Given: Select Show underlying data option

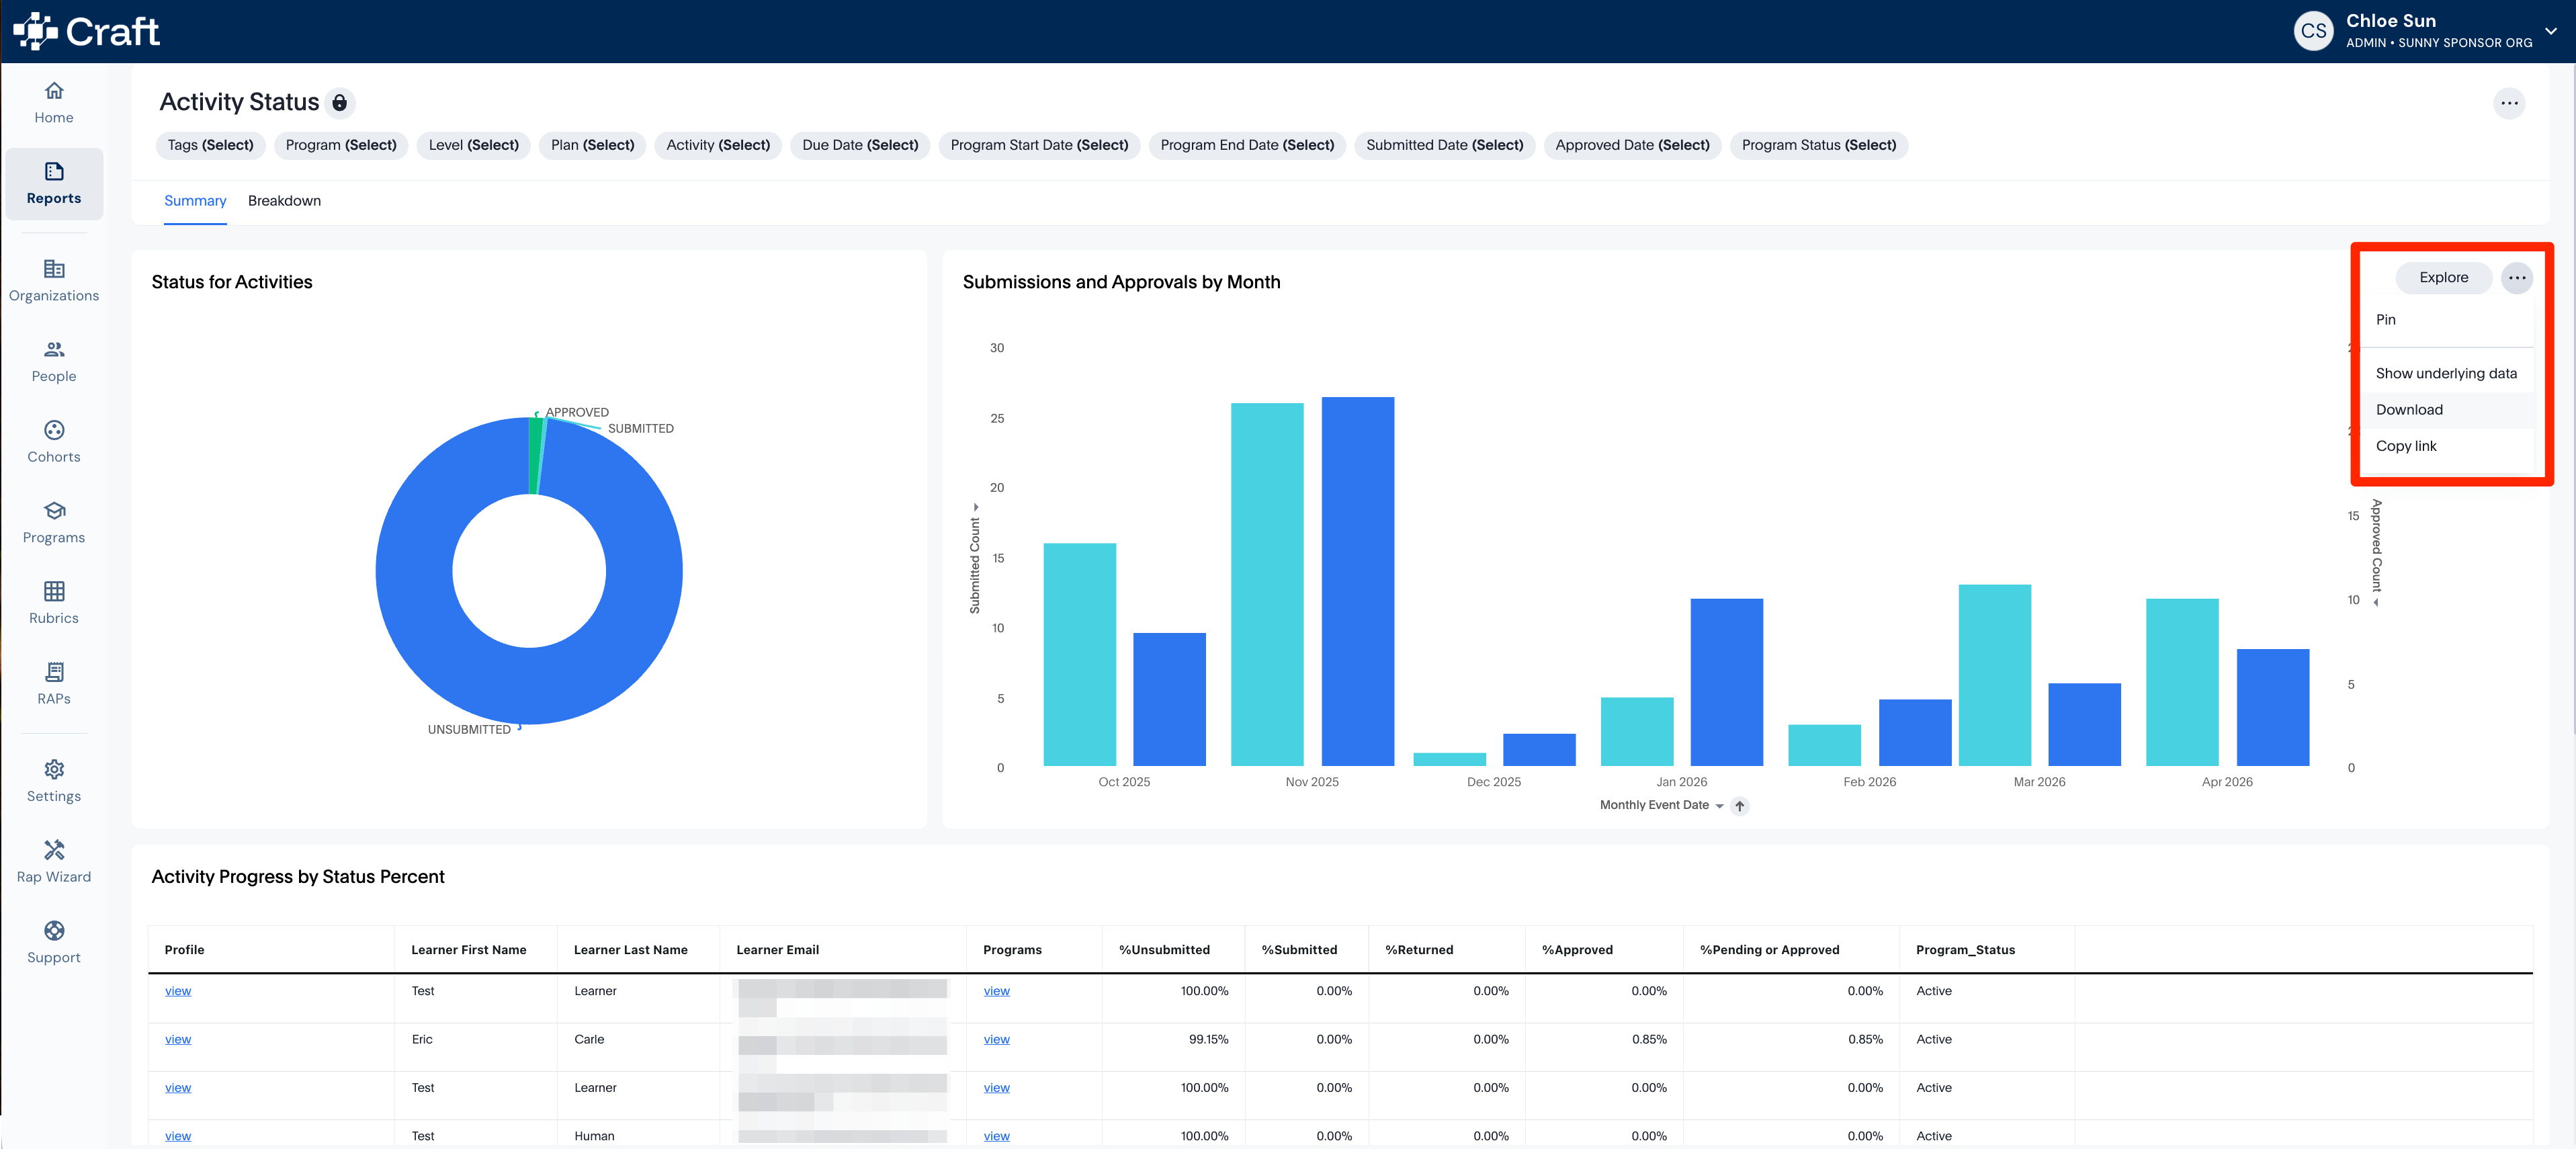Looking at the screenshot, I should pos(2448,374).
